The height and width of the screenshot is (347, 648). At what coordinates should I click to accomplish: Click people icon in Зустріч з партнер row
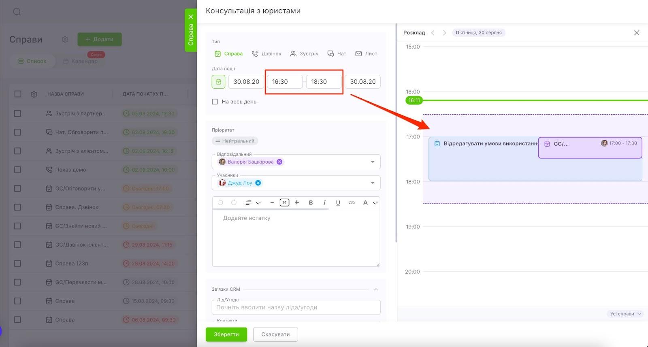coord(49,113)
